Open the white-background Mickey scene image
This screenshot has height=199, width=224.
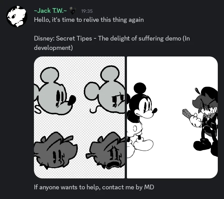[x=172, y=117]
